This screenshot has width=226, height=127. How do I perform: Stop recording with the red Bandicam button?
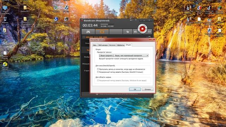coord(142,29)
